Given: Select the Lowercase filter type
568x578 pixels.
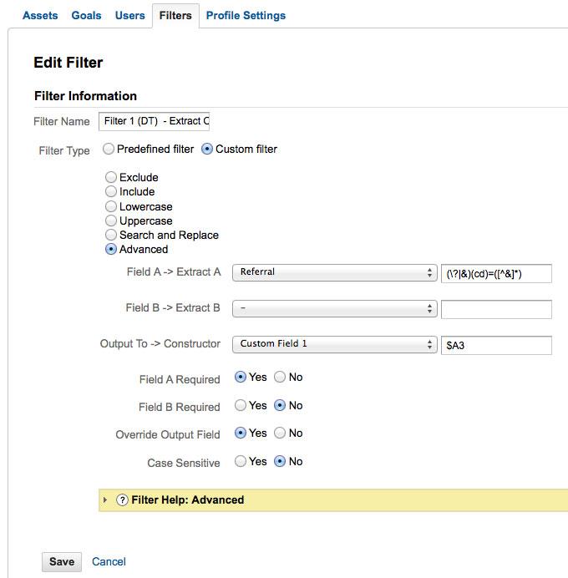Looking at the screenshot, I should (x=111, y=206).
